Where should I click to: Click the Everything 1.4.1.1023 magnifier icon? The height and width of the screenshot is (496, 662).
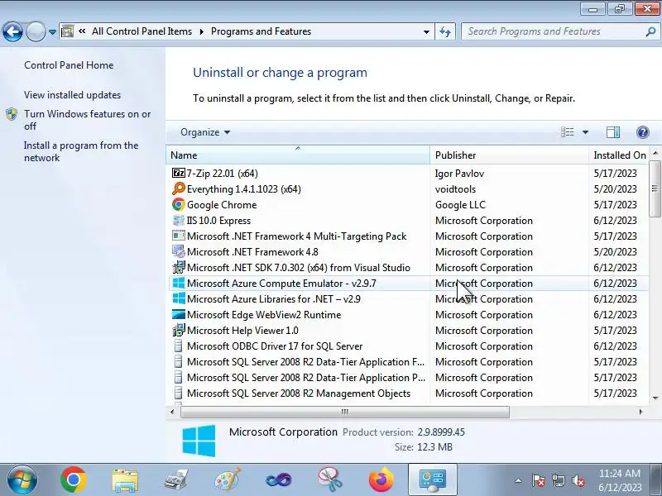point(179,189)
